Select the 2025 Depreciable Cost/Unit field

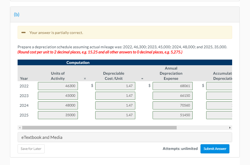click(x=115, y=115)
